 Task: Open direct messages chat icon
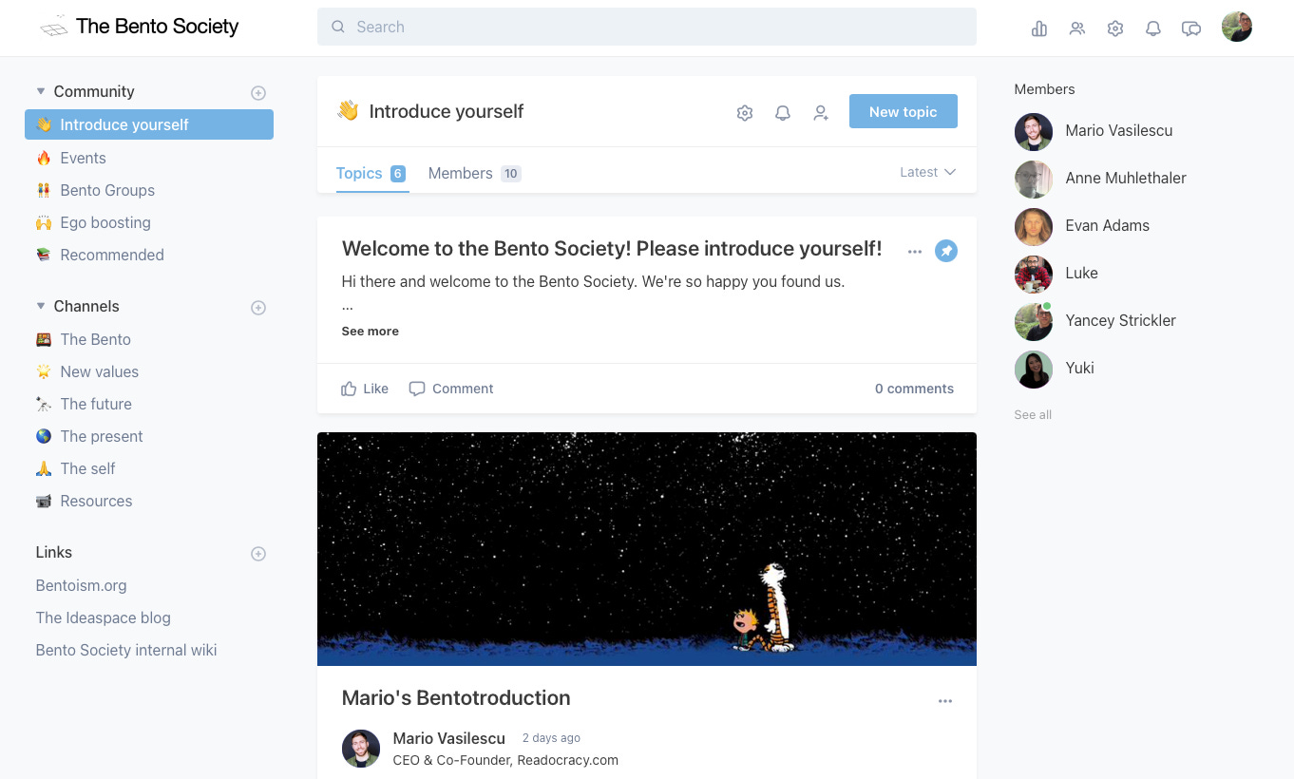click(x=1191, y=28)
